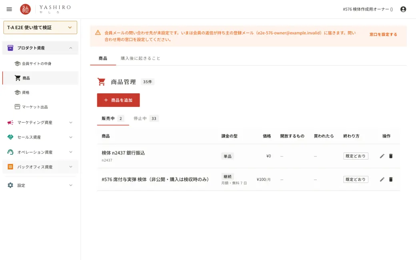416x260 pixels.
Task: Click the 課金の型 column header
Action: [230, 136]
